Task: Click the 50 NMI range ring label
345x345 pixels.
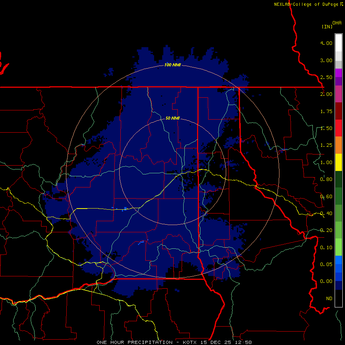Action: [x=172, y=118]
